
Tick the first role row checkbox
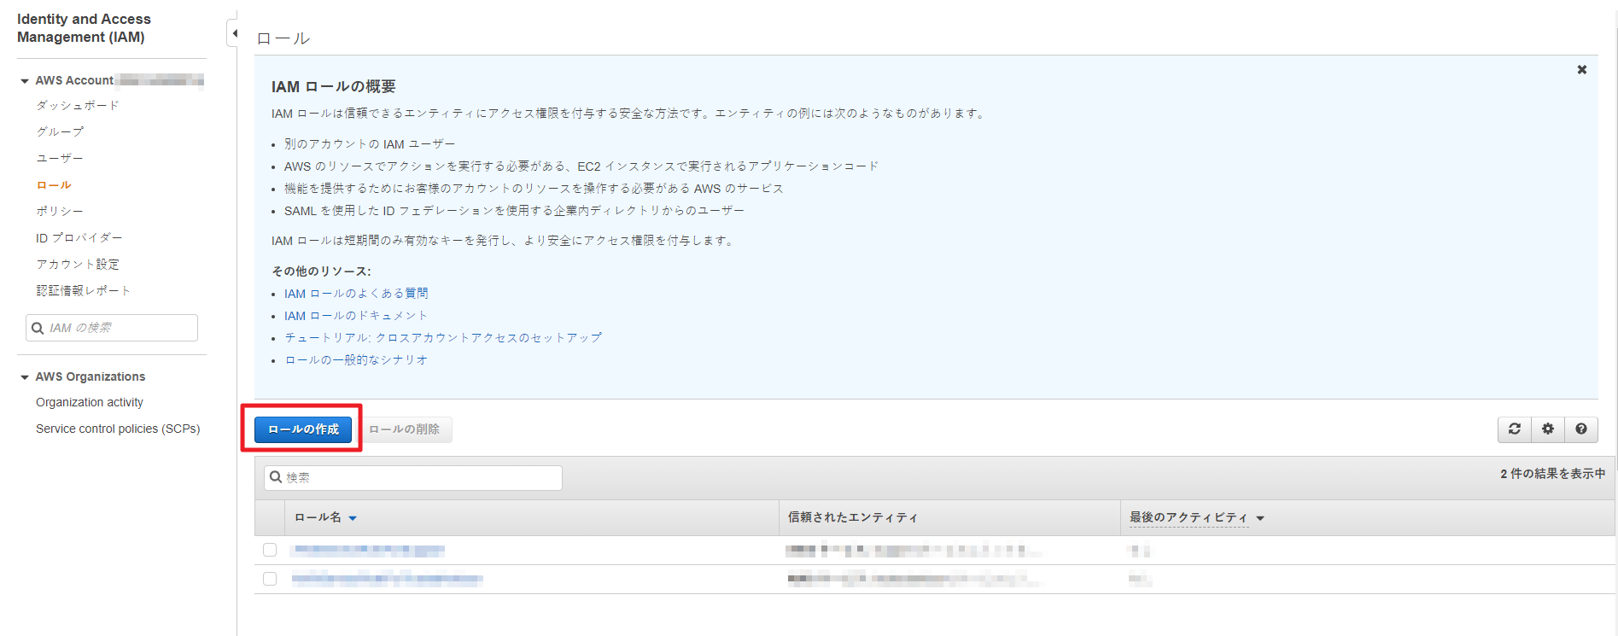(x=270, y=550)
